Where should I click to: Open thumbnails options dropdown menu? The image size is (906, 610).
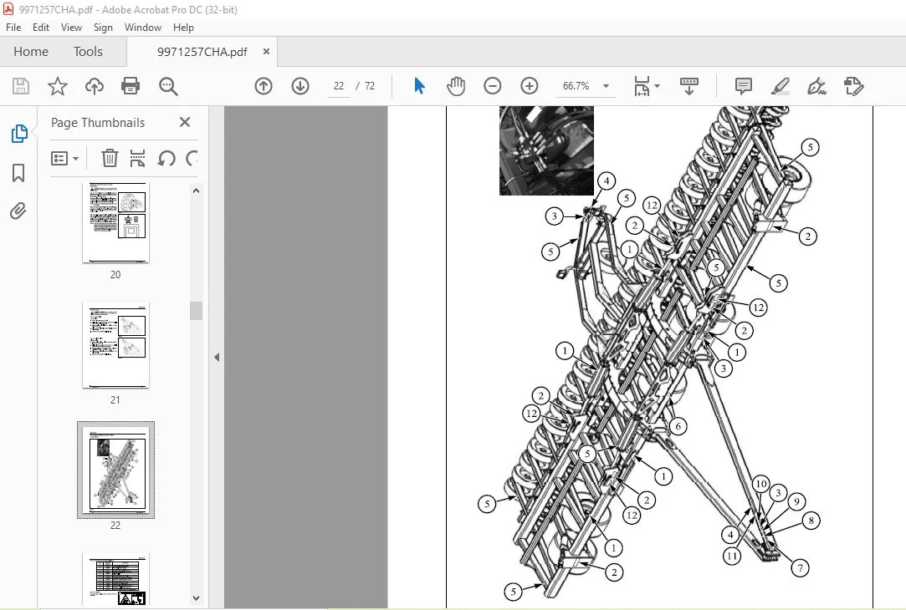point(64,158)
